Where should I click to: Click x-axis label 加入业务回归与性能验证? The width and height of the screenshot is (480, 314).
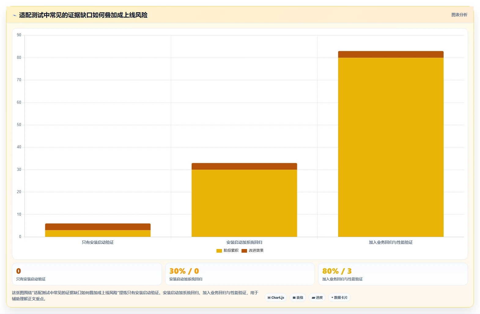[x=391, y=242]
